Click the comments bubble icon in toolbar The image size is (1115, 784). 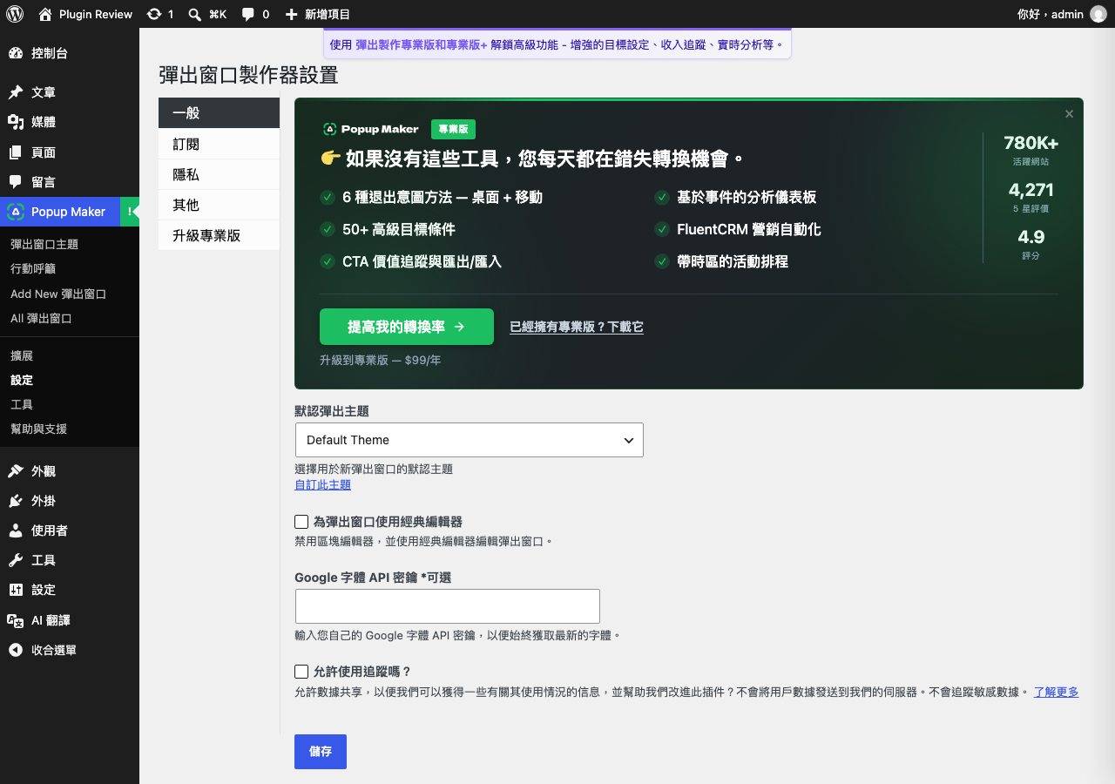click(248, 14)
